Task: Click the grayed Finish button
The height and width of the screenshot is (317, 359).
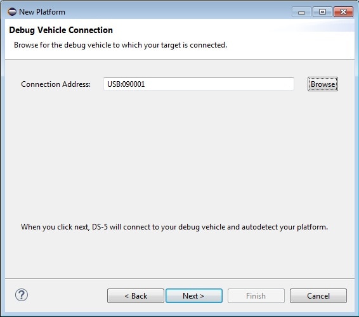Action: [x=256, y=295]
